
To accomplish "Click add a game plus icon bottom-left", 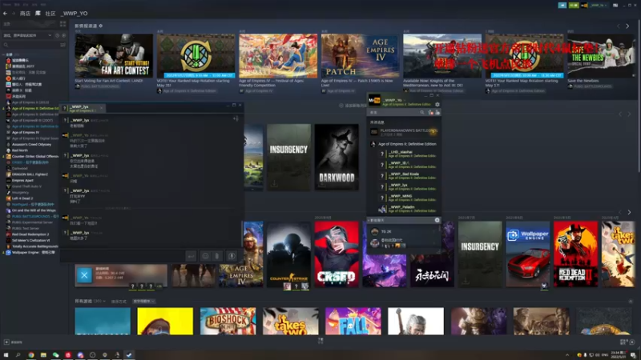I will coord(6,342).
